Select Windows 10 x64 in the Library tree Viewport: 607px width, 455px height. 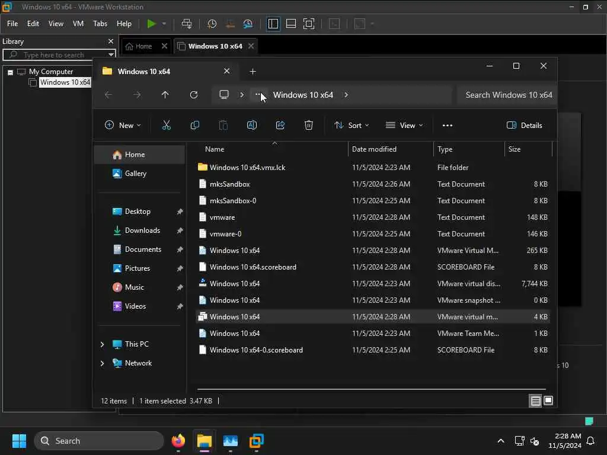tap(65, 82)
